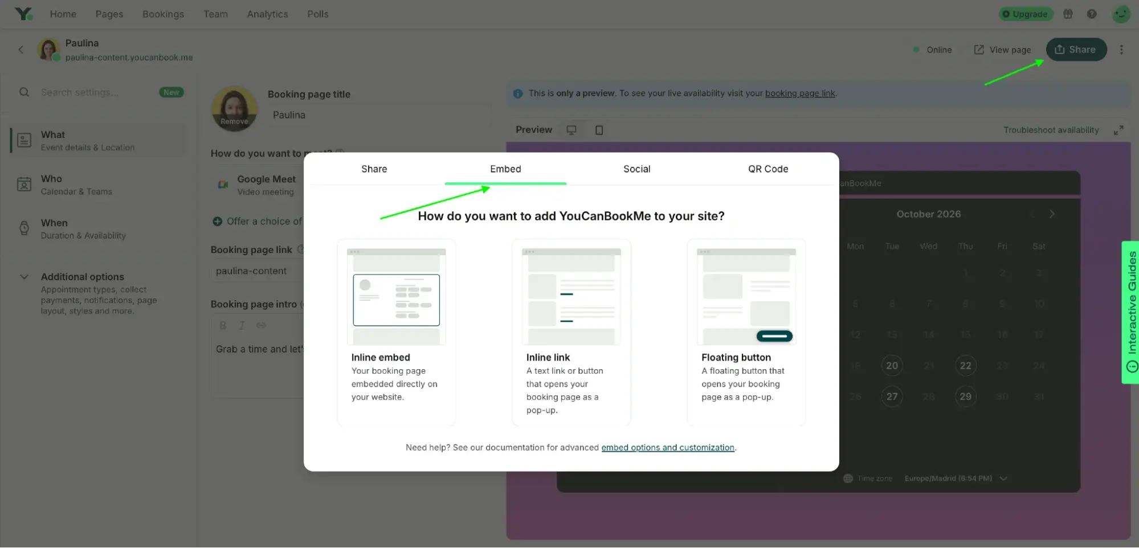Click the insert link formatting icon
This screenshot has height=548, width=1139.
coord(261,325)
